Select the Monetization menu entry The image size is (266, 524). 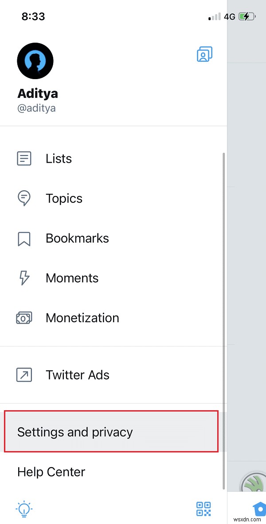(82, 318)
